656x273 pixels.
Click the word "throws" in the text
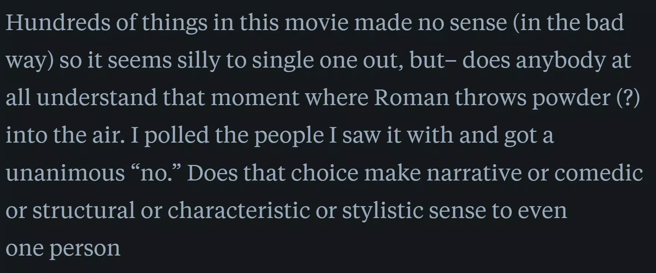tap(491, 98)
